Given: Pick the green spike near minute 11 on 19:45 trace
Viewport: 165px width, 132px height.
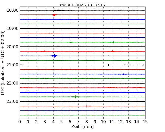Looking at the screenshot, I should (x=113, y=42).
